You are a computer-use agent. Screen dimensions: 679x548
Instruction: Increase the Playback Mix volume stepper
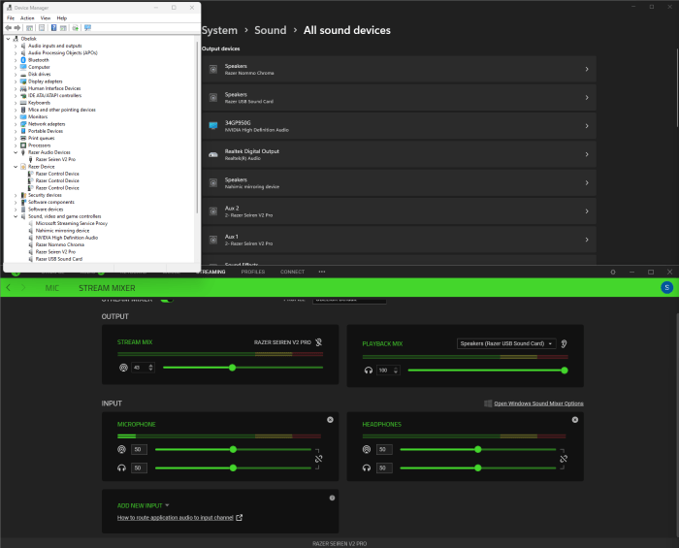coord(396,369)
